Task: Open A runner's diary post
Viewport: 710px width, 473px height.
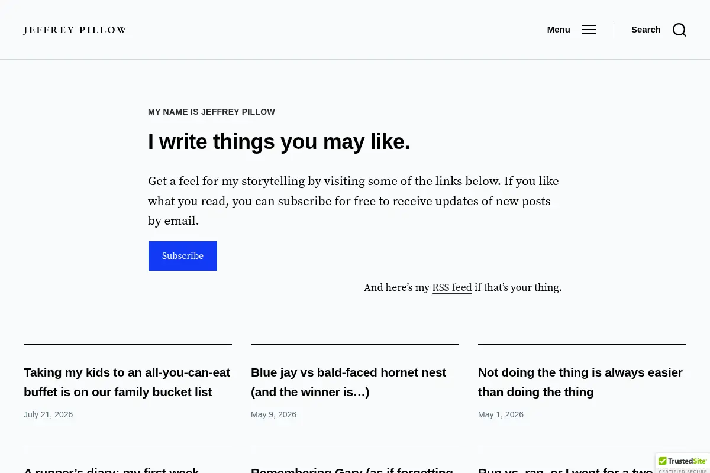Action: 111,469
